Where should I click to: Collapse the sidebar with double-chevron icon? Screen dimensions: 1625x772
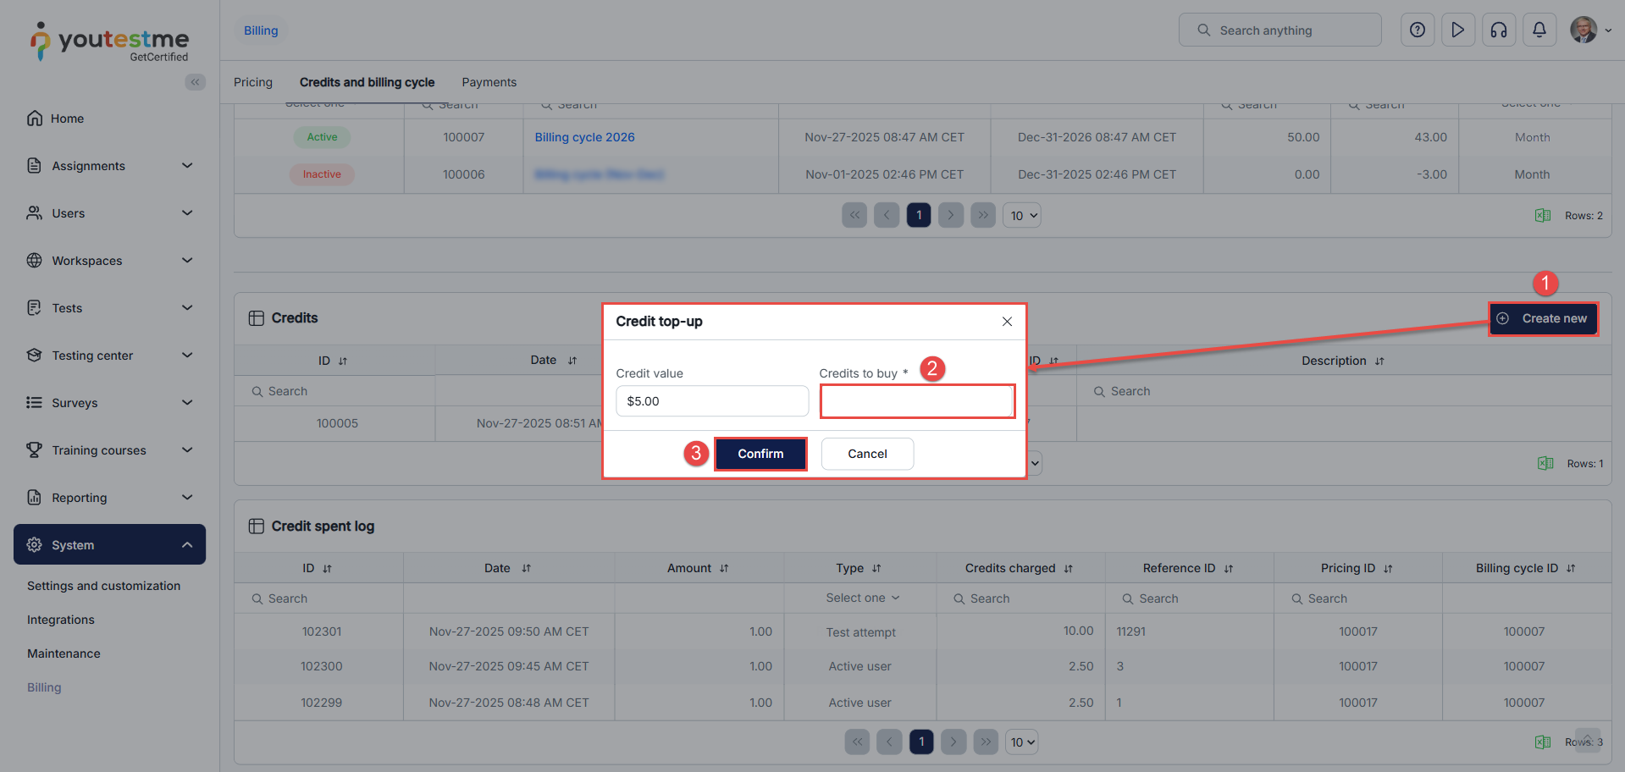[196, 82]
